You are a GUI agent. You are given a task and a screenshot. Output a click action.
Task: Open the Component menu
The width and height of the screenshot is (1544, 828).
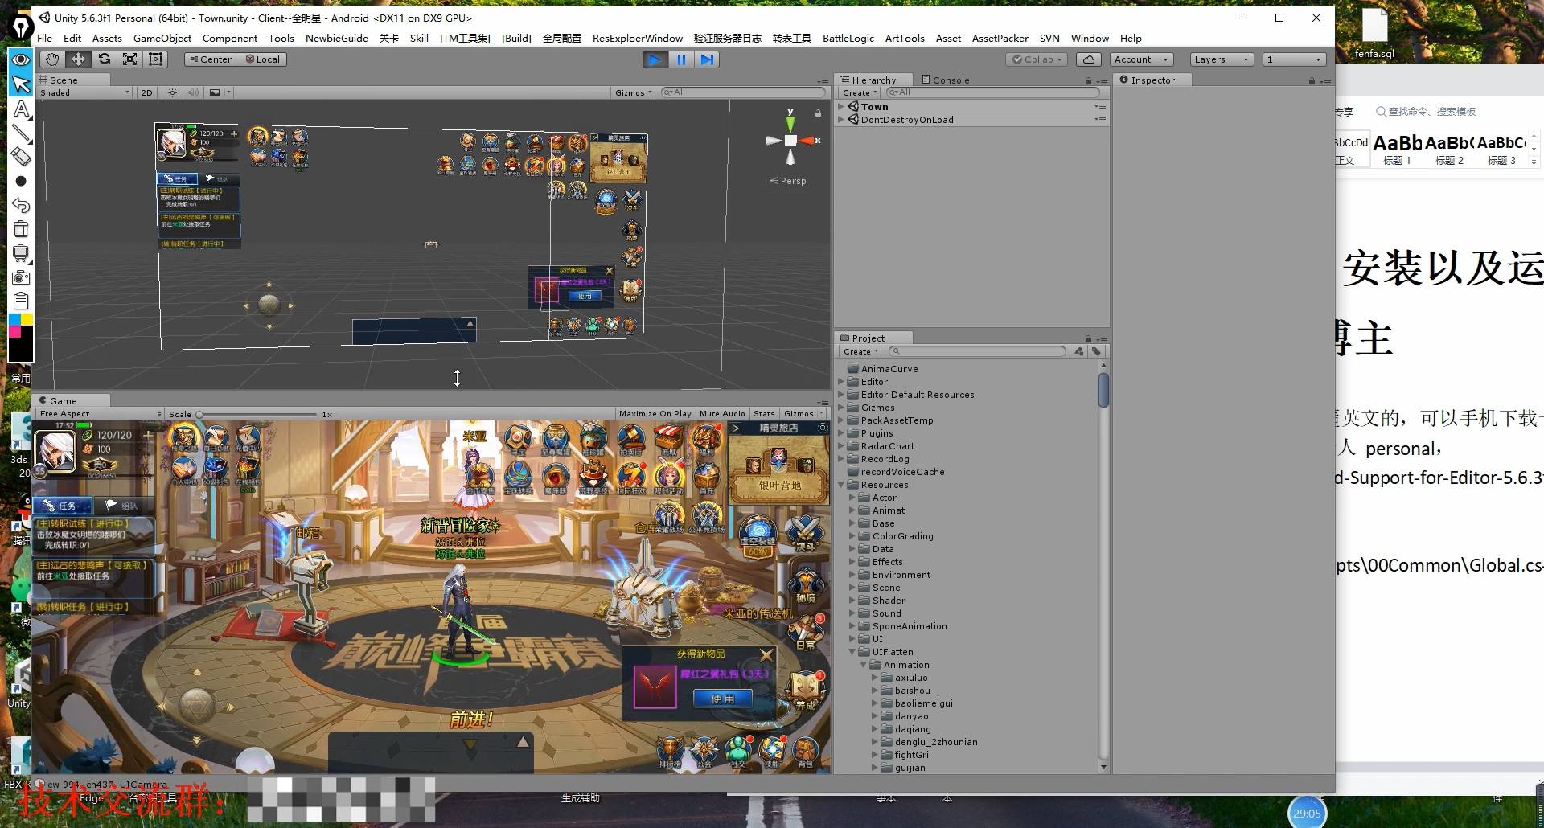[230, 38]
